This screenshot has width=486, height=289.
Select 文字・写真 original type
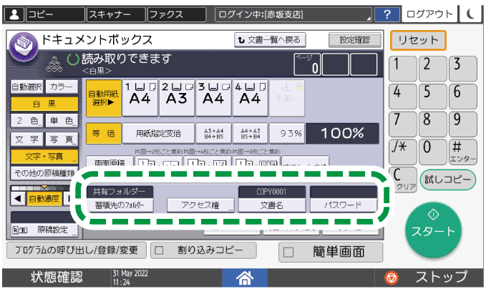(44, 157)
